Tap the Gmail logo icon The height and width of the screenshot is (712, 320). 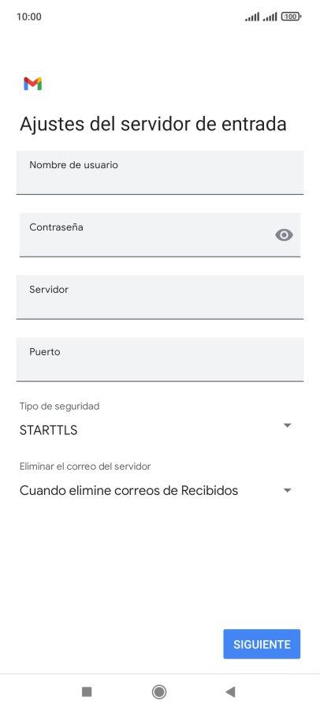tap(32, 84)
